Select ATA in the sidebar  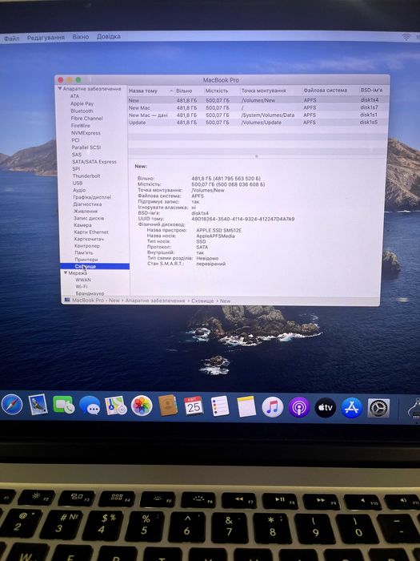[74, 96]
